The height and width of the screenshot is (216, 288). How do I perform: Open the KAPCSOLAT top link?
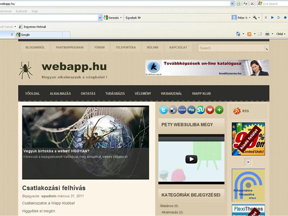pyautogui.click(x=178, y=48)
